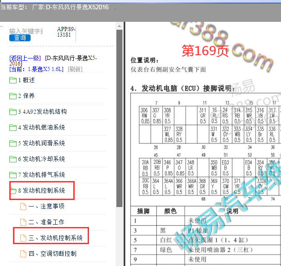Click the sidebar scrollbar up arrow

pyautogui.click(x=119, y=26)
